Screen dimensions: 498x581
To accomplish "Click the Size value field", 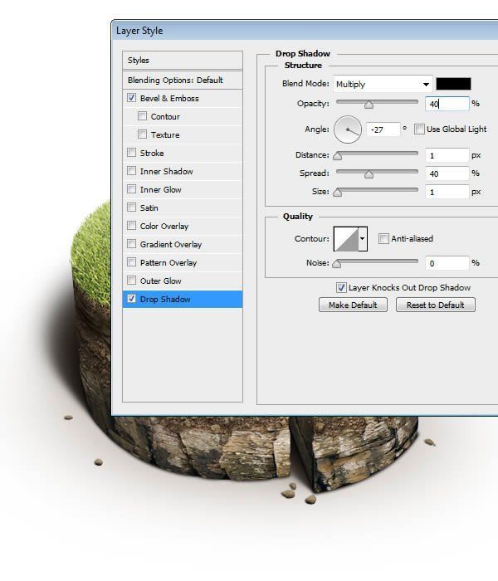I will pos(447,192).
